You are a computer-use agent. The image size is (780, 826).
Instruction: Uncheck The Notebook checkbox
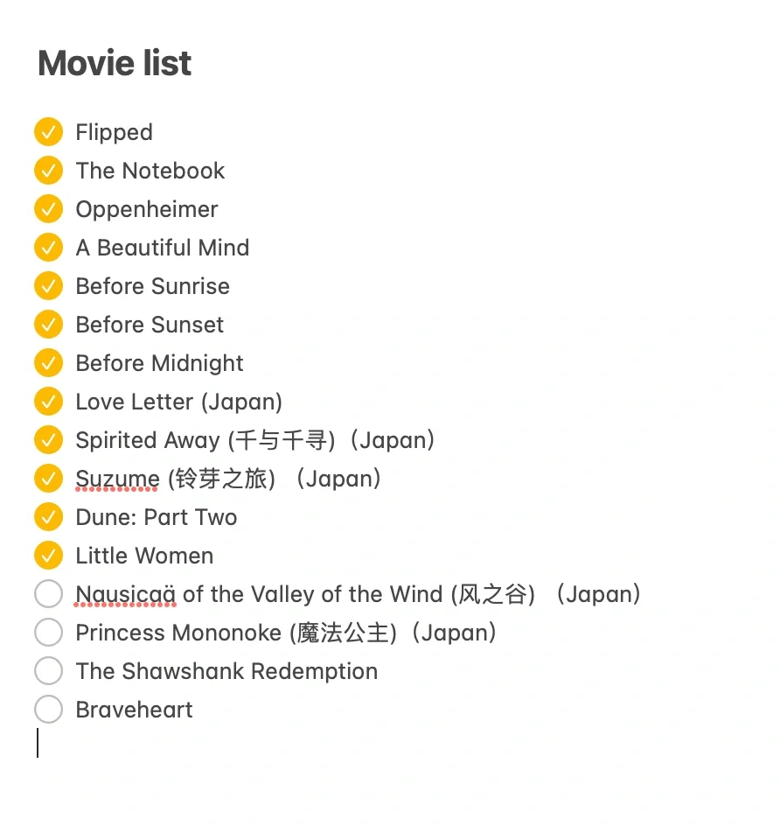click(48, 170)
